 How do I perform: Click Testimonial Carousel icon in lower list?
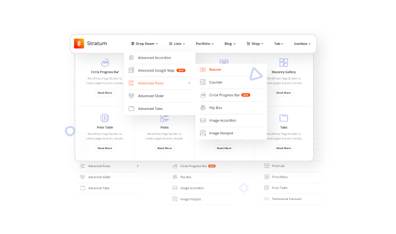pos(267,199)
